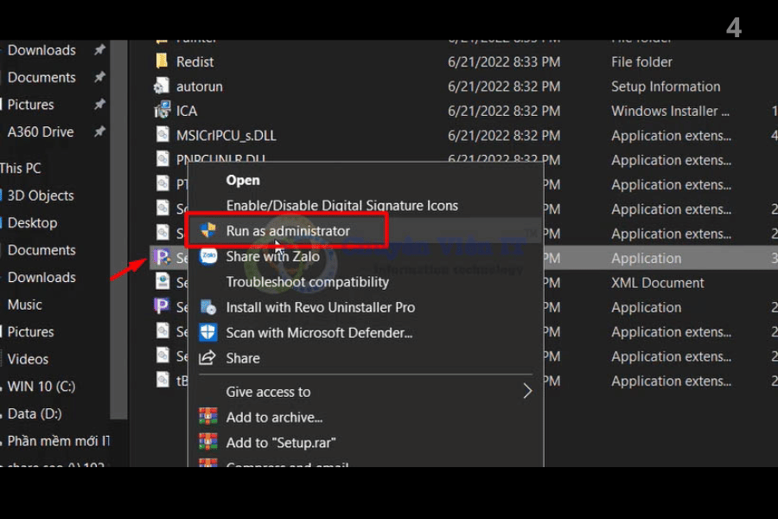Screen dimensions: 778x519
Task: Click the ICA installer file icon
Action: point(162,111)
